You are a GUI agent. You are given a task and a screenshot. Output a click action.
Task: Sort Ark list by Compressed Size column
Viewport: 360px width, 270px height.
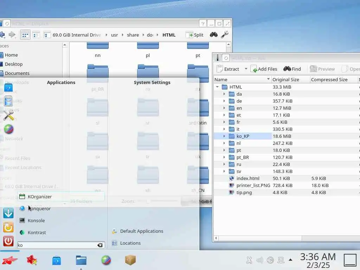tap(334, 79)
